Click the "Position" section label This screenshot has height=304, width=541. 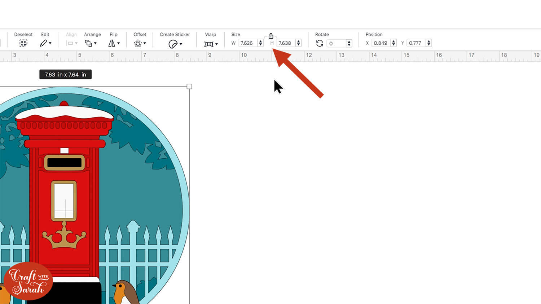[x=374, y=35]
